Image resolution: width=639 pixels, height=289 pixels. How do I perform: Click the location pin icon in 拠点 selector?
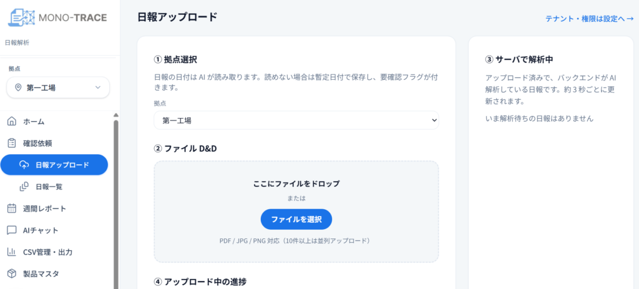coord(18,88)
